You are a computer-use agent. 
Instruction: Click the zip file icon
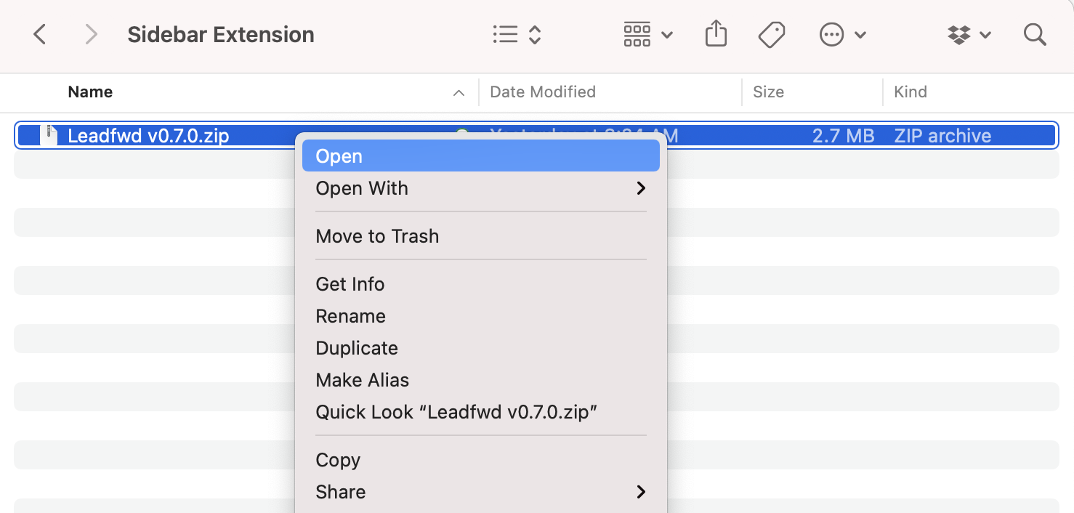click(49, 135)
